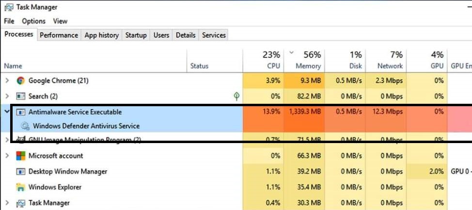Click the Microsoft account colored logo icon
Screen dimensions: 472x210
tap(20, 156)
